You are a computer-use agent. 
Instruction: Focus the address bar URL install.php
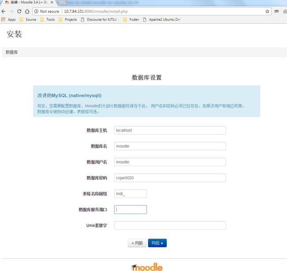(x=96, y=11)
